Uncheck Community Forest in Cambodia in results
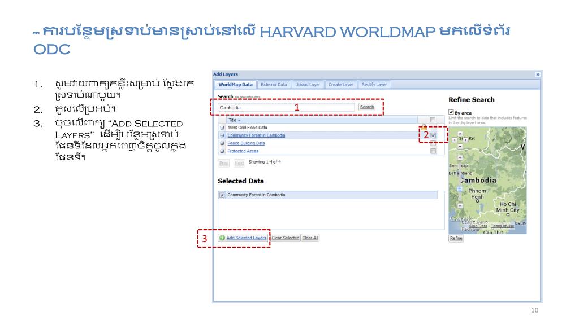Image resolution: width=579 pixels, height=325 pixels. pos(433,135)
